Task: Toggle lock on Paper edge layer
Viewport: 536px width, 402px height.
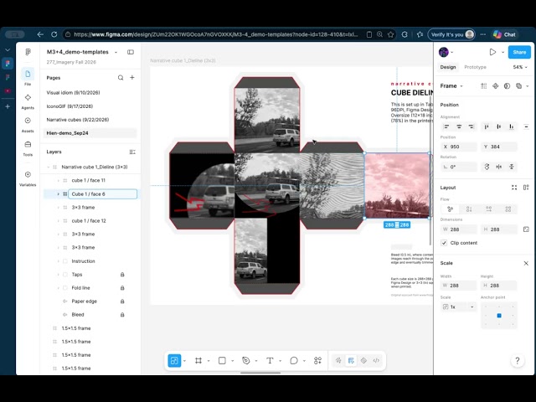Action: tap(122, 301)
